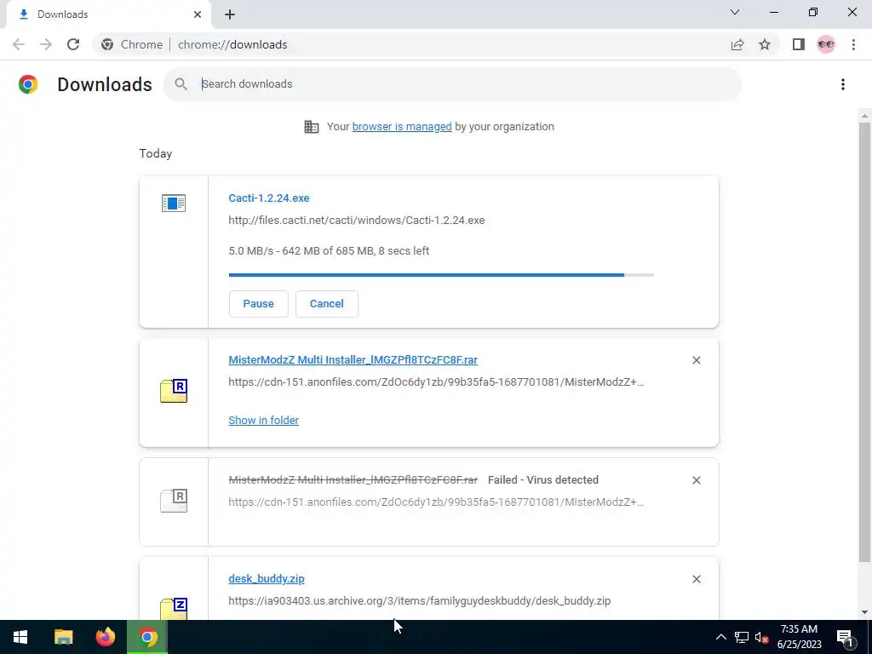Image resolution: width=872 pixels, height=654 pixels.
Task: Click the Chrome taskbar icon
Action: click(147, 637)
